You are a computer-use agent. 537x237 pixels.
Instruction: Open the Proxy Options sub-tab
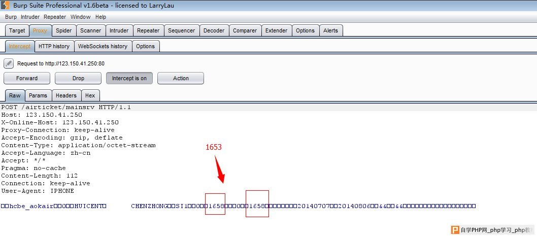146,46
